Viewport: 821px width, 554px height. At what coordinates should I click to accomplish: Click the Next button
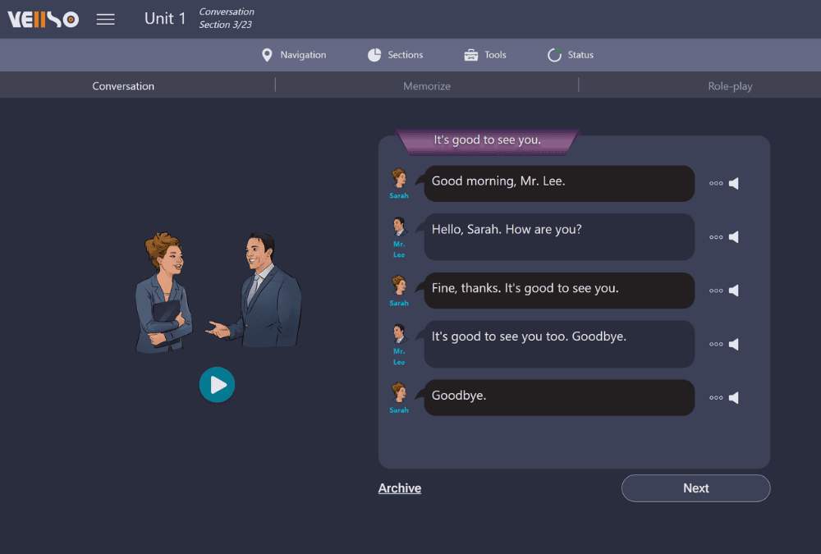[x=695, y=488]
